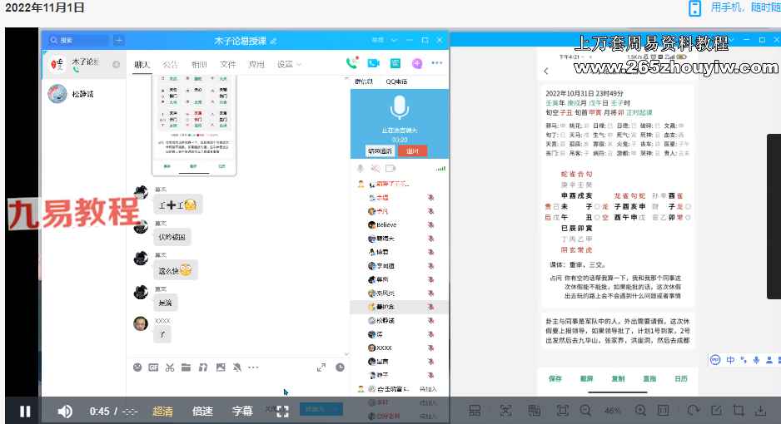Rotate the image in viewer toolbar

pos(693,411)
